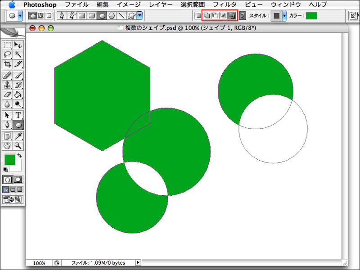The height and width of the screenshot is (270, 360).
Task: Choose the Lasso tool
Action: click(x=7, y=54)
